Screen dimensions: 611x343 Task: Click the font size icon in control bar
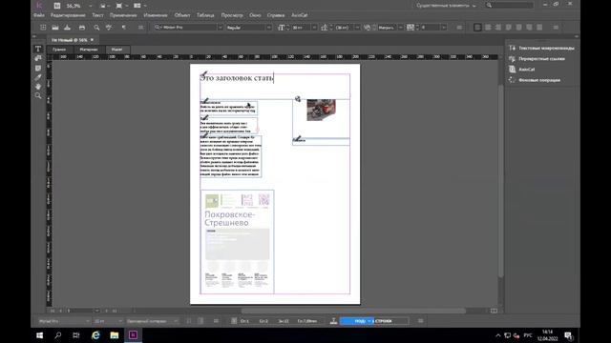[x=281, y=28]
